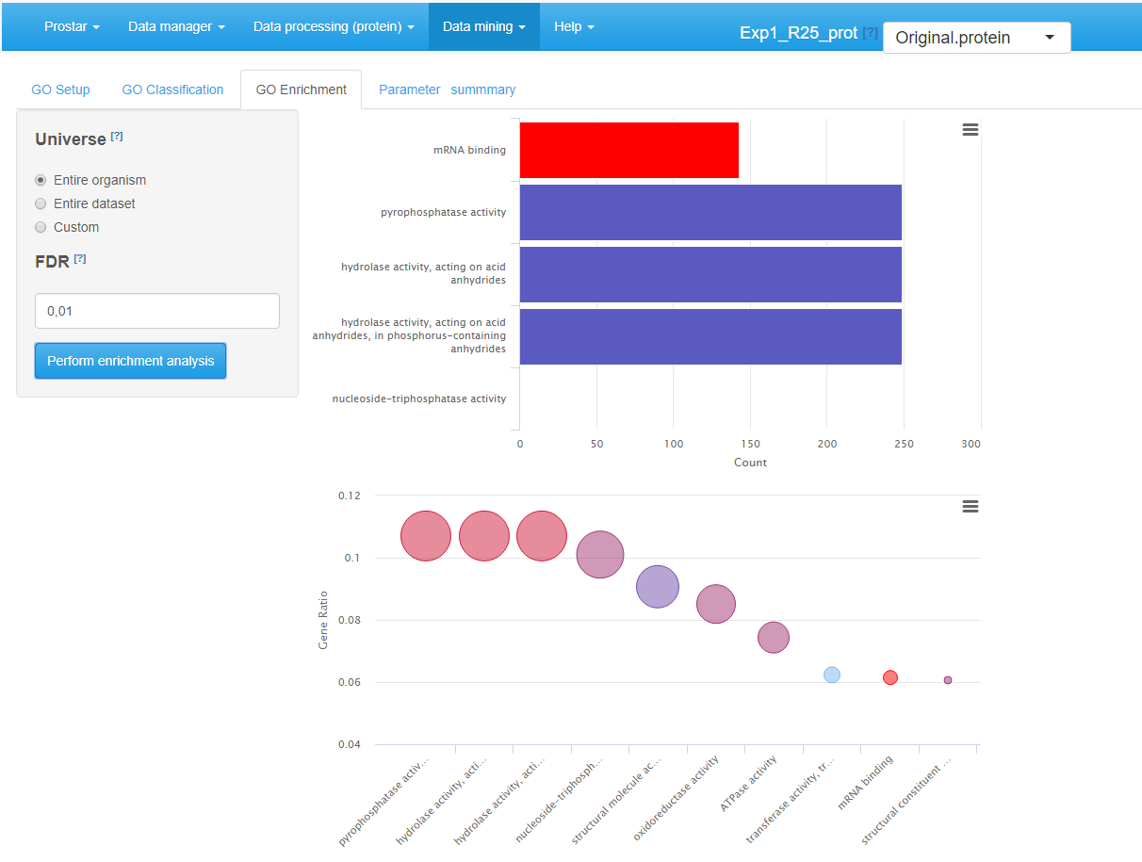Screen dimensions: 1142x862
Task: Switch to the GO Classification tab
Action: point(172,89)
